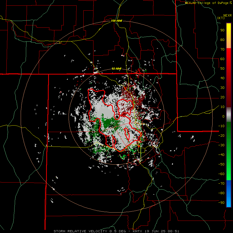Click the Storm Relative Velocity caption at bottom
The width and height of the screenshot is (233, 233).
[116, 231]
